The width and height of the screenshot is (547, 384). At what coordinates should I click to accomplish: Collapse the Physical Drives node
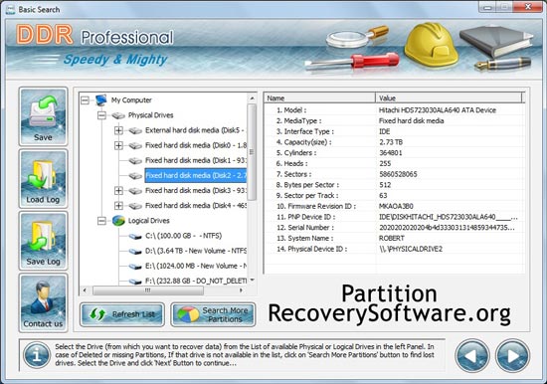[101, 115]
